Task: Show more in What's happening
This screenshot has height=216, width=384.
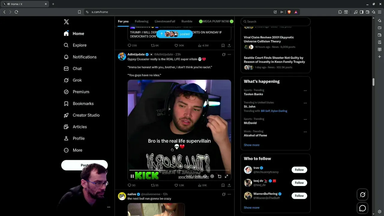Action: [251, 145]
